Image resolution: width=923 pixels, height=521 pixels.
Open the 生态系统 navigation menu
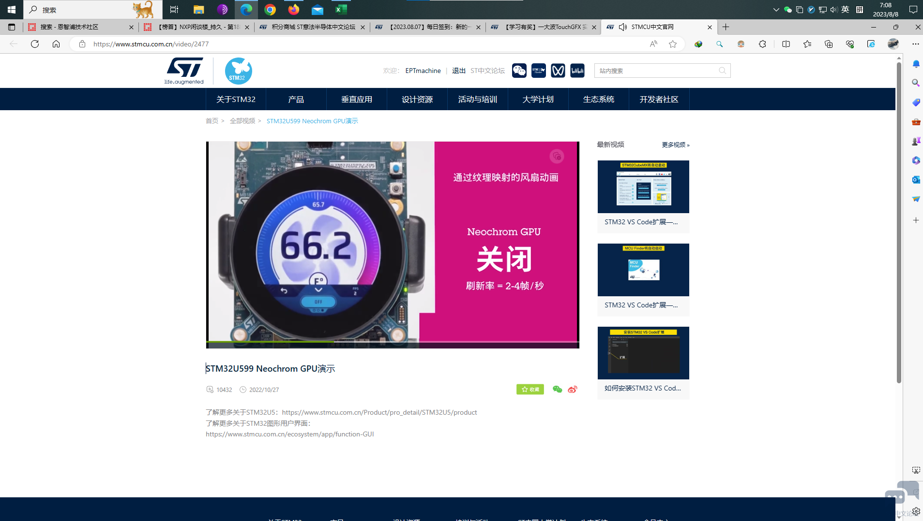pos(599,99)
